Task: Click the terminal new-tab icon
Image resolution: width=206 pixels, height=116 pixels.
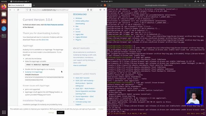Action: 109,5
